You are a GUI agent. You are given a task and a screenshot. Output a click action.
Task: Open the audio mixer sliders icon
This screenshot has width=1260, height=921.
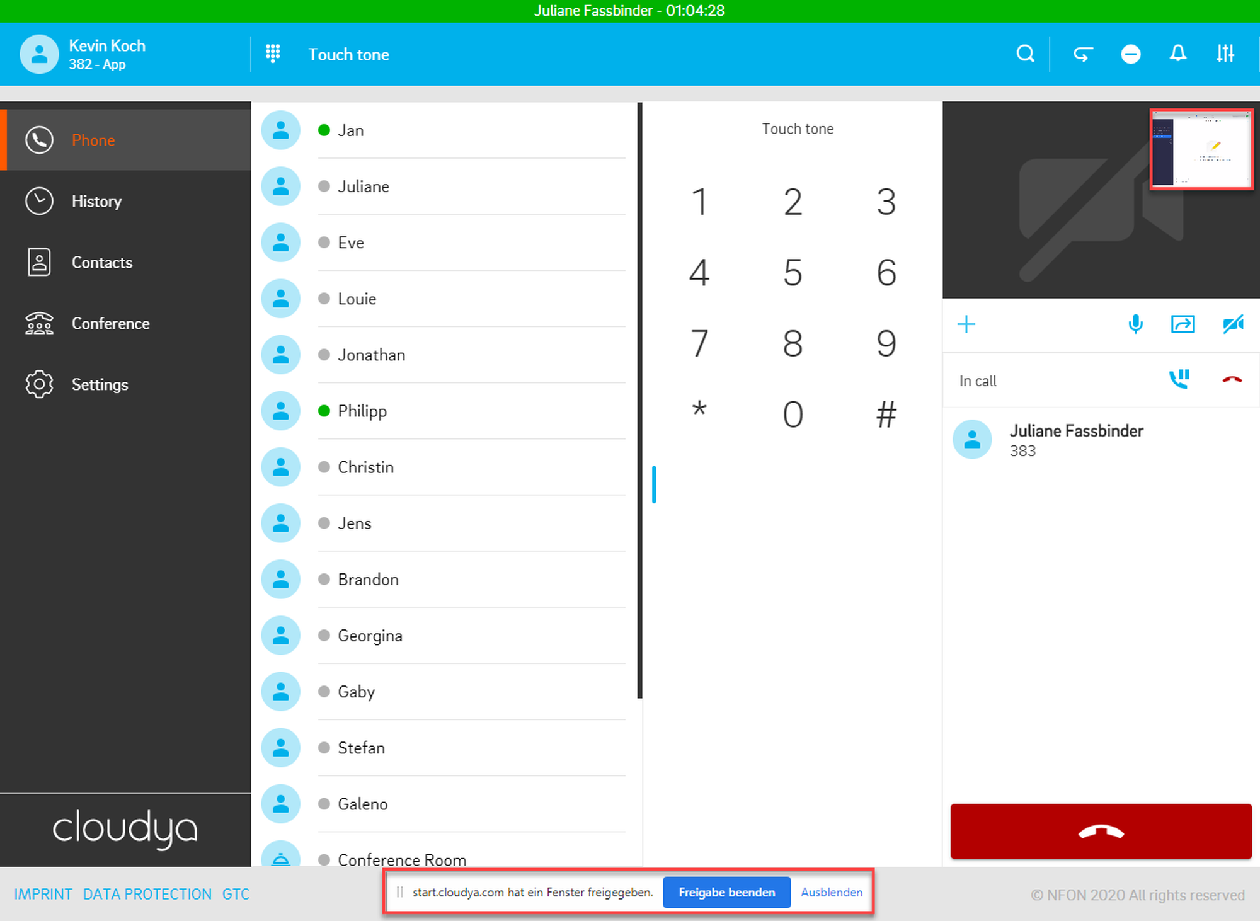(x=1225, y=54)
